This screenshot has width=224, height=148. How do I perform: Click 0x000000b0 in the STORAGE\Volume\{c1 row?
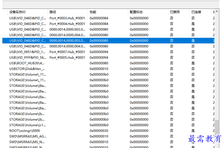tap(99, 125)
